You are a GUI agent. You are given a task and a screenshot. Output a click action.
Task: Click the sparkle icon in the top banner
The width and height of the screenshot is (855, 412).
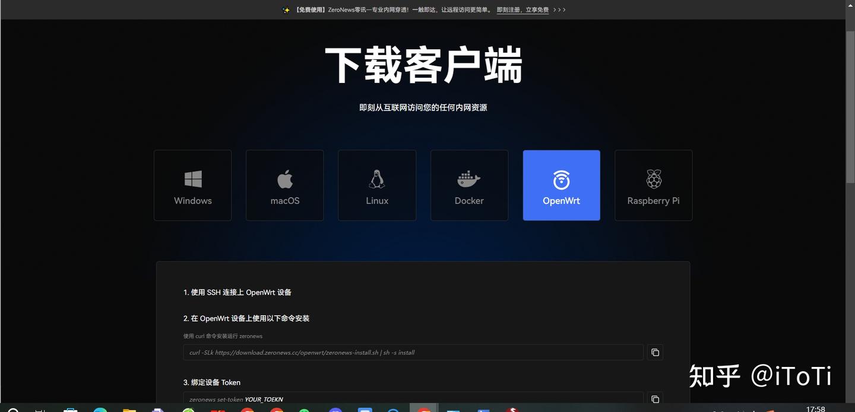pos(286,9)
